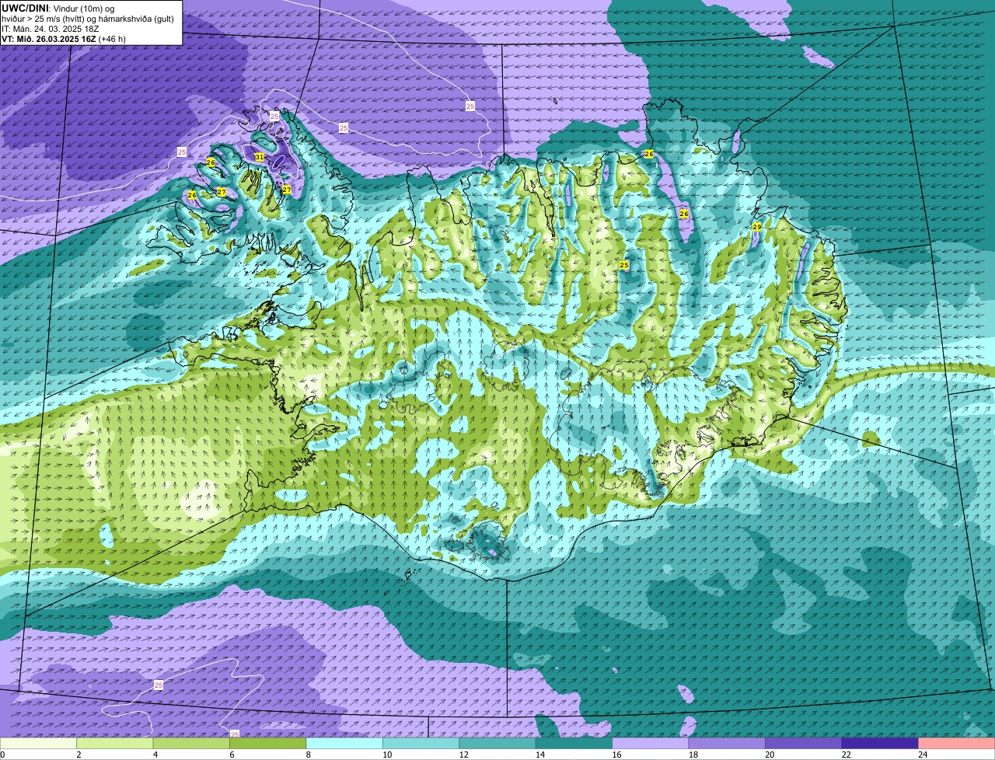Pick the 16–18 m/s lavender legend swatch
The width and height of the screenshot is (995, 760).
coord(651,744)
